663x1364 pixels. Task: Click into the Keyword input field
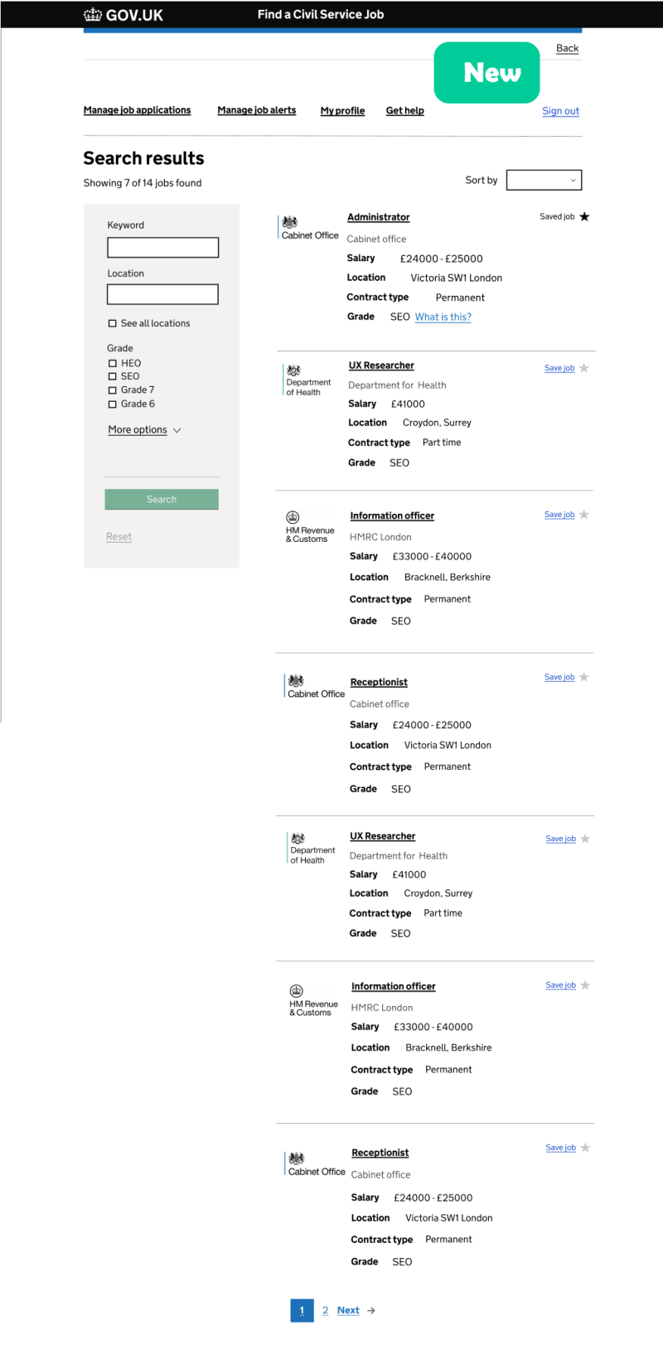[x=162, y=247]
